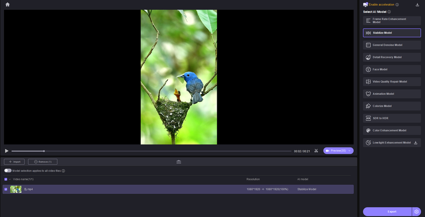Click the Video Quality Repair Model icon

tap(368, 82)
